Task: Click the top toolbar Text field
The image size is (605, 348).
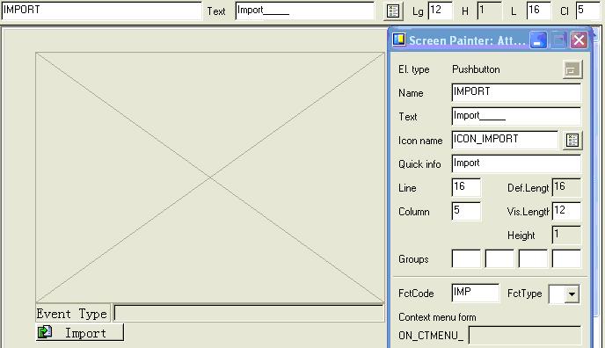Action: point(304,11)
